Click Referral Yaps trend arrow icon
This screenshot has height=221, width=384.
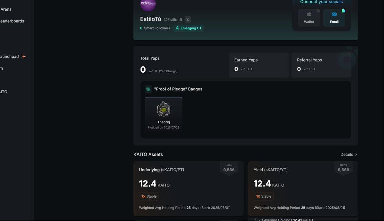tap(306, 69)
